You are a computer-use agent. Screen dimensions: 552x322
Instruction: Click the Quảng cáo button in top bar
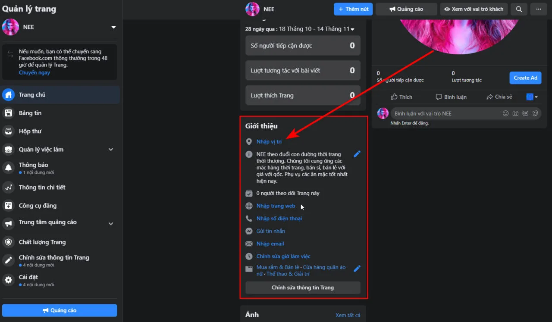(x=406, y=9)
